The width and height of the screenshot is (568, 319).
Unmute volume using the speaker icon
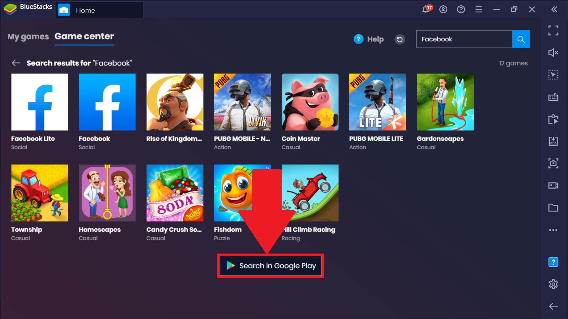click(x=553, y=53)
